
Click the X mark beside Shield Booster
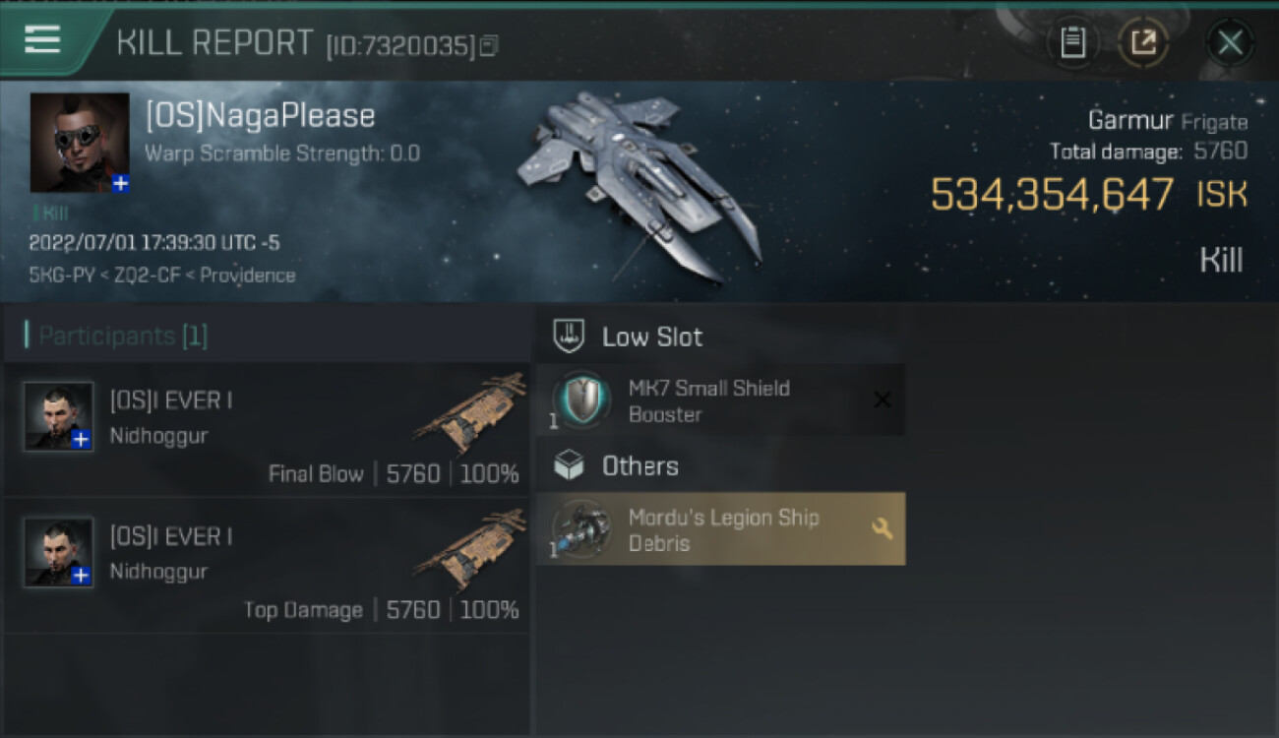point(883,400)
